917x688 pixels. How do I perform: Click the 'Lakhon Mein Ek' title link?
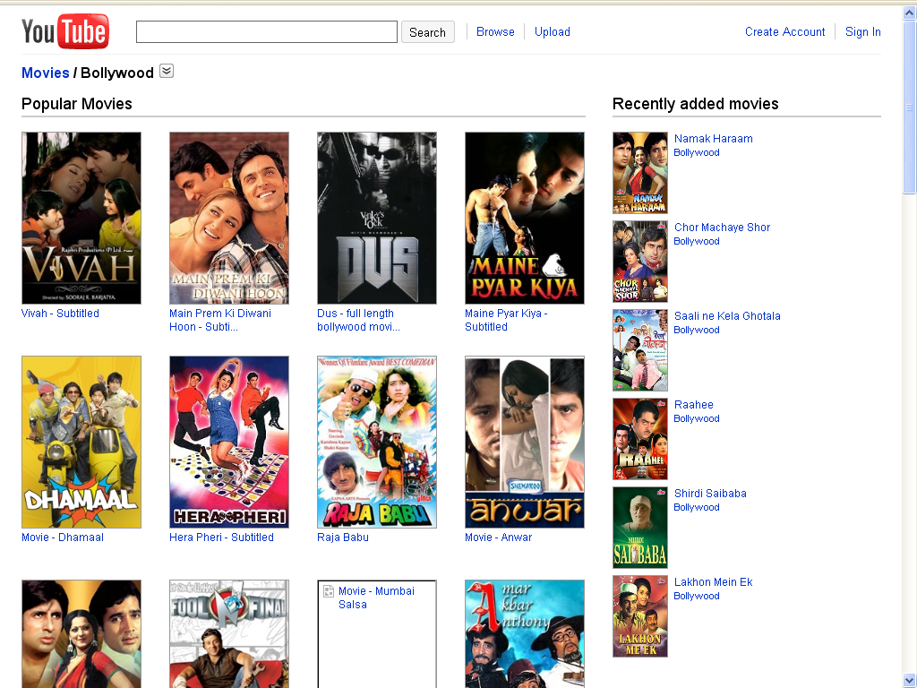[714, 582]
